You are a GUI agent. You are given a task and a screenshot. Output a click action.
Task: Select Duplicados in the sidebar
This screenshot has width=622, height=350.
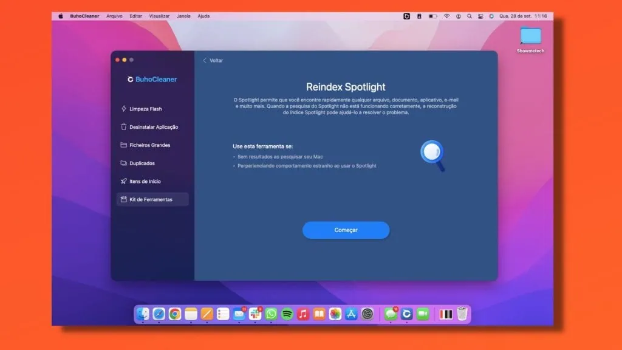click(142, 163)
